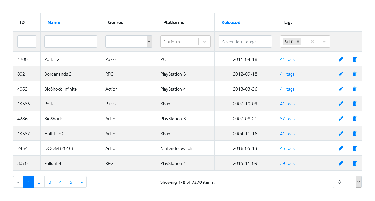This screenshot has height=201, width=375.
Task: Delete the Borderlands 2 row
Action: [x=355, y=74]
